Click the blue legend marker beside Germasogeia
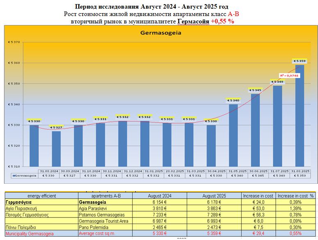This screenshot has height=240, width=318. tap(15, 176)
